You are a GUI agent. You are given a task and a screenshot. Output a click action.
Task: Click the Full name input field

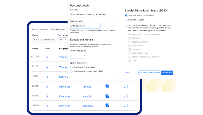coord(94,15)
